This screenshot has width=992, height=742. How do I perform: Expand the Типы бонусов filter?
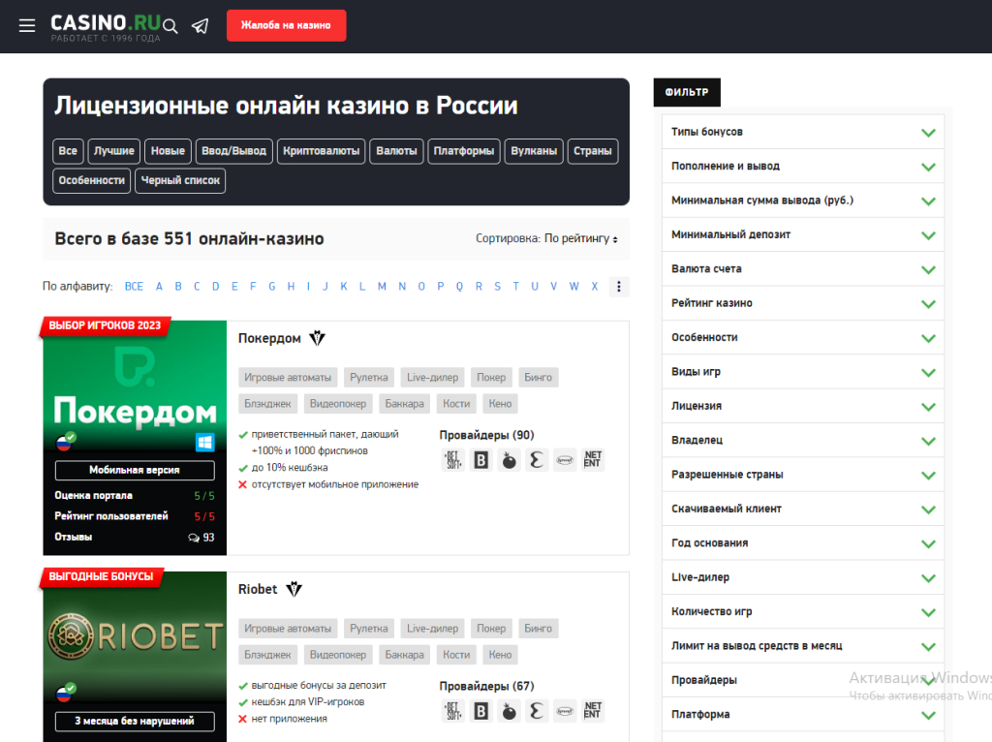click(803, 132)
